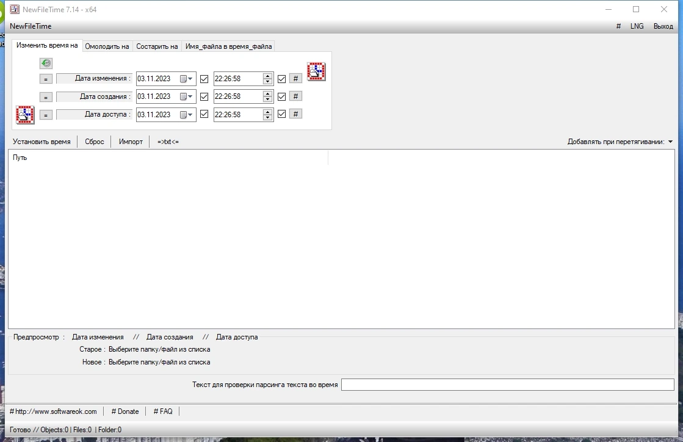Screen dimensions: 683x442
Task: Click Новое : Выберите папку/файл text
Action: pos(146,362)
